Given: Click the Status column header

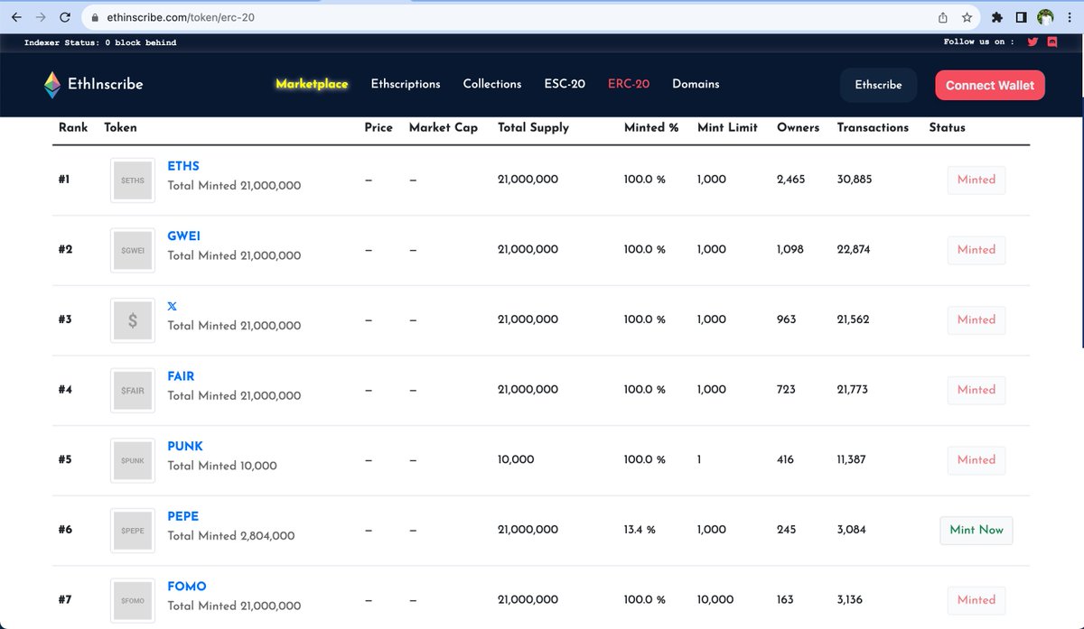Looking at the screenshot, I should (948, 127).
